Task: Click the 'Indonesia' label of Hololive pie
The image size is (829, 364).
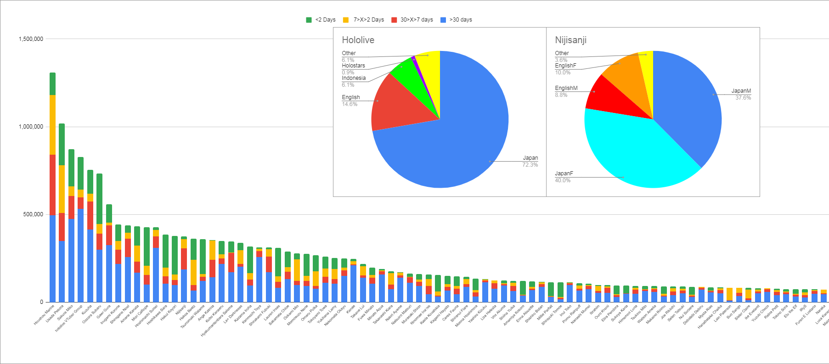Action: click(x=354, y=78)
